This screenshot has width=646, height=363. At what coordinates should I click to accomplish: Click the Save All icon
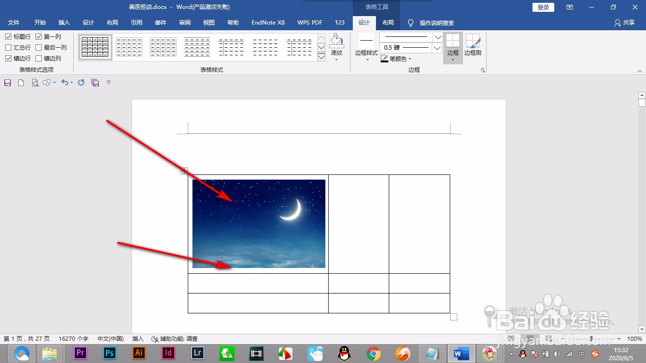point(95,83)
